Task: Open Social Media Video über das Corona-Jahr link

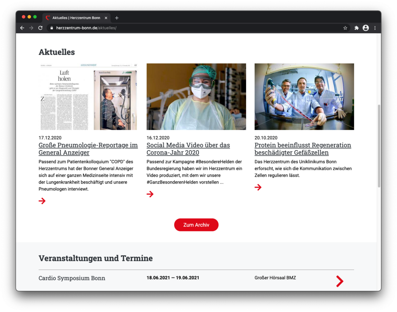Action: coord(188,149)
